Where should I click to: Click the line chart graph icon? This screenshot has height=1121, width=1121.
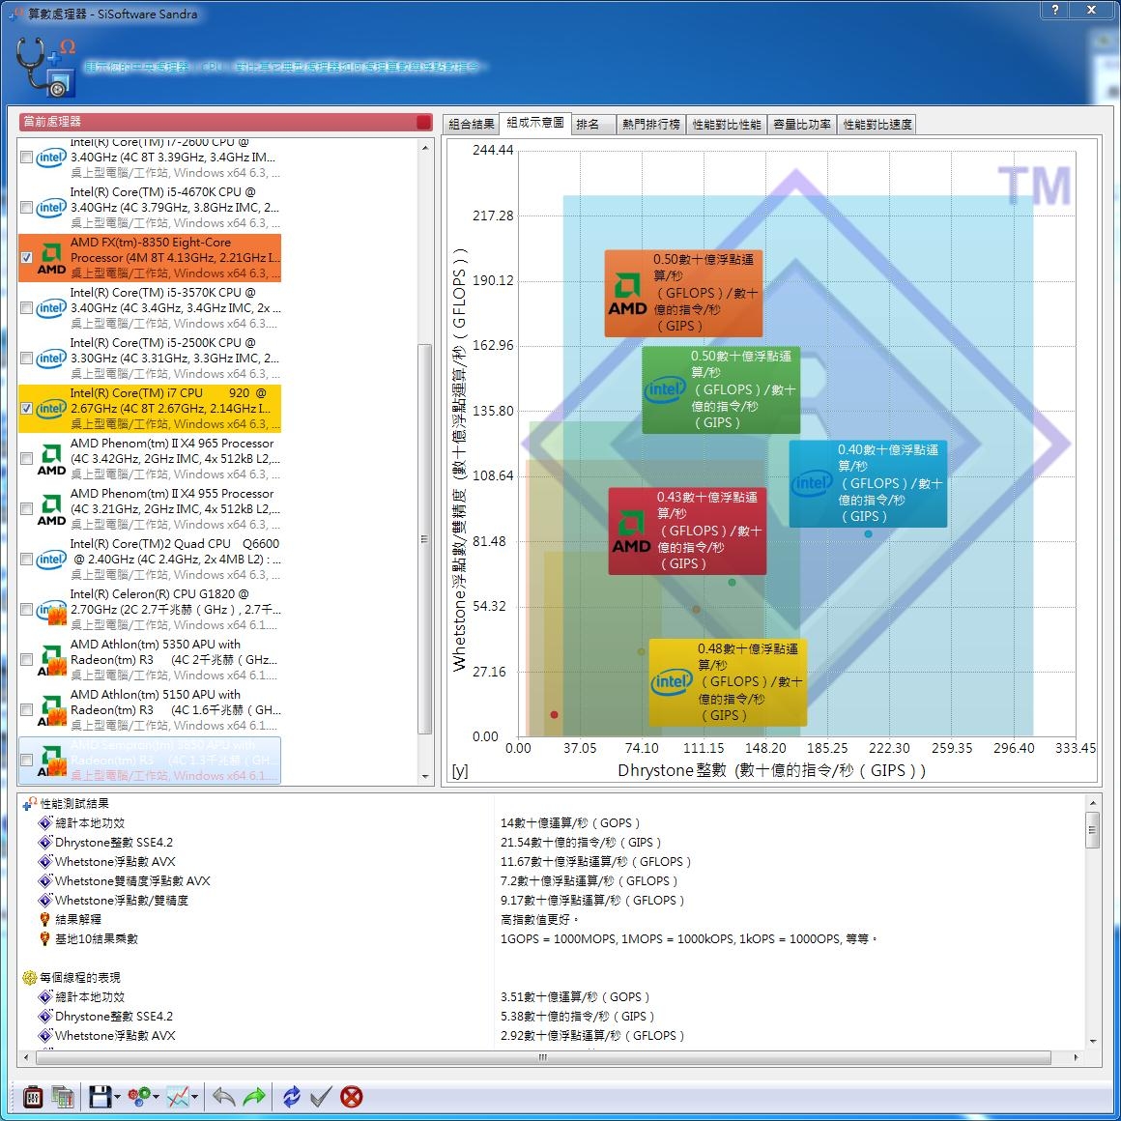click(x=177, y=1096)
